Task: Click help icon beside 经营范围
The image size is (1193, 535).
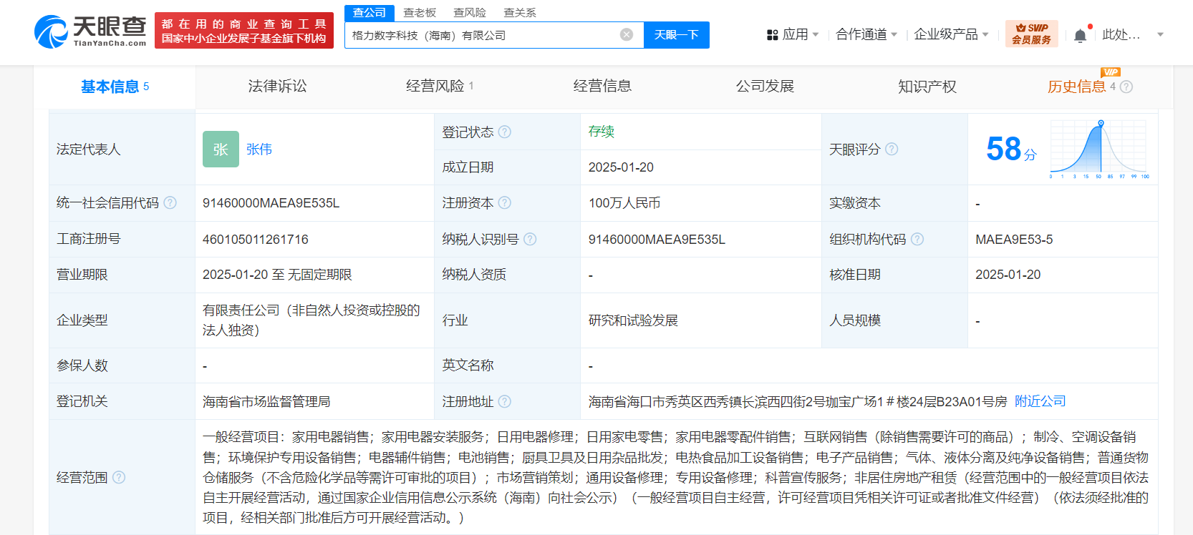Action: (119, 477)
